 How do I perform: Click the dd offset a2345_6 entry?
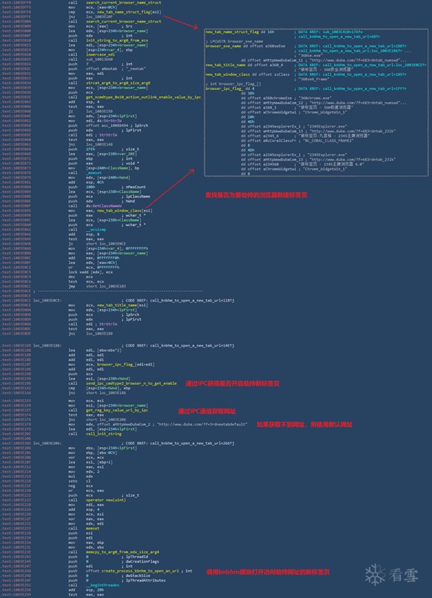coord(306,136)
